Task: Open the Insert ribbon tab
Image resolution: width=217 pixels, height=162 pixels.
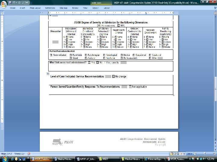Action: pos(22,8)
